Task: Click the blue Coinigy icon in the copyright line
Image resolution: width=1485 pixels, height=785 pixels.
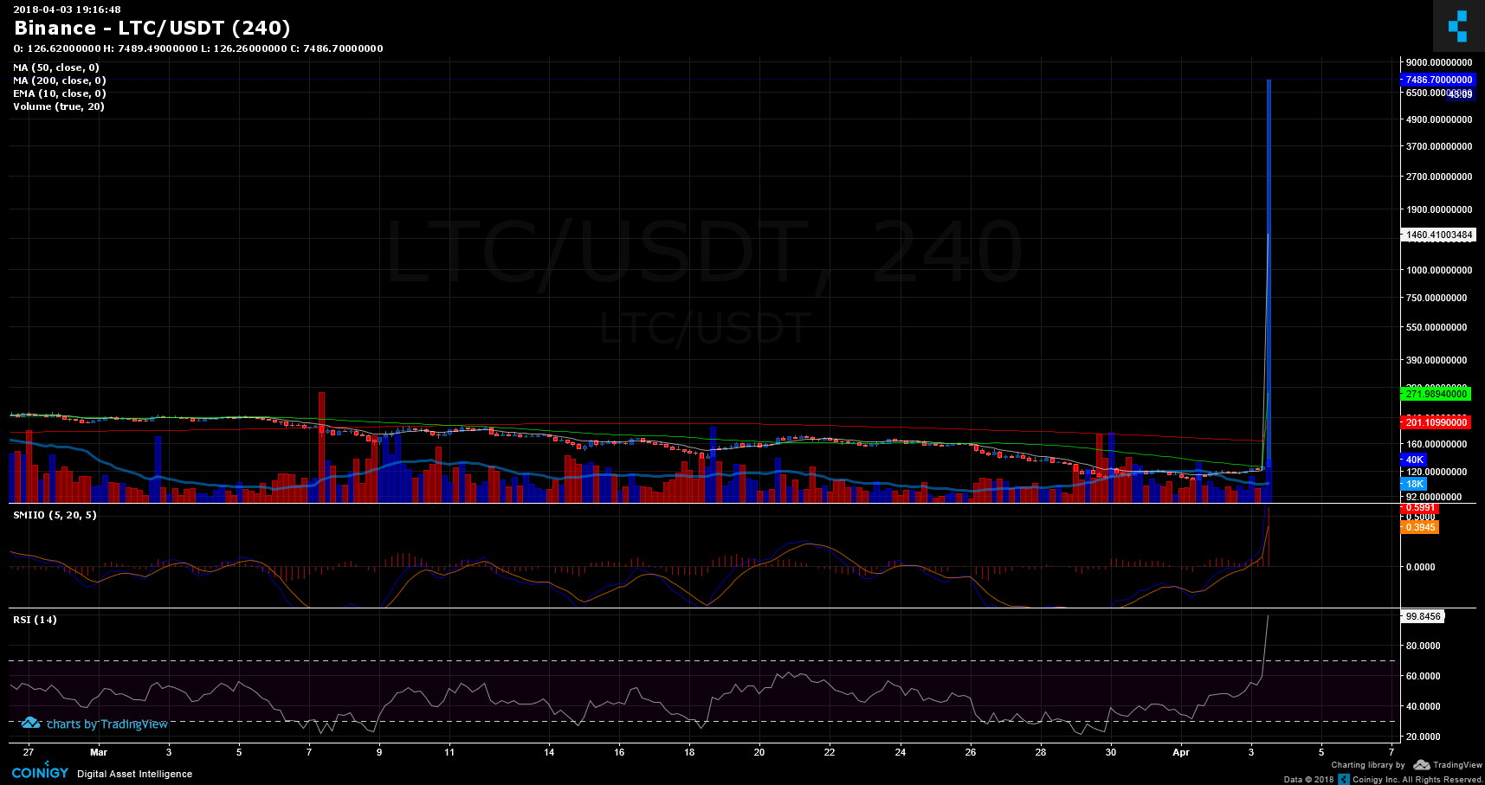Action: [x=1345, y=779]
